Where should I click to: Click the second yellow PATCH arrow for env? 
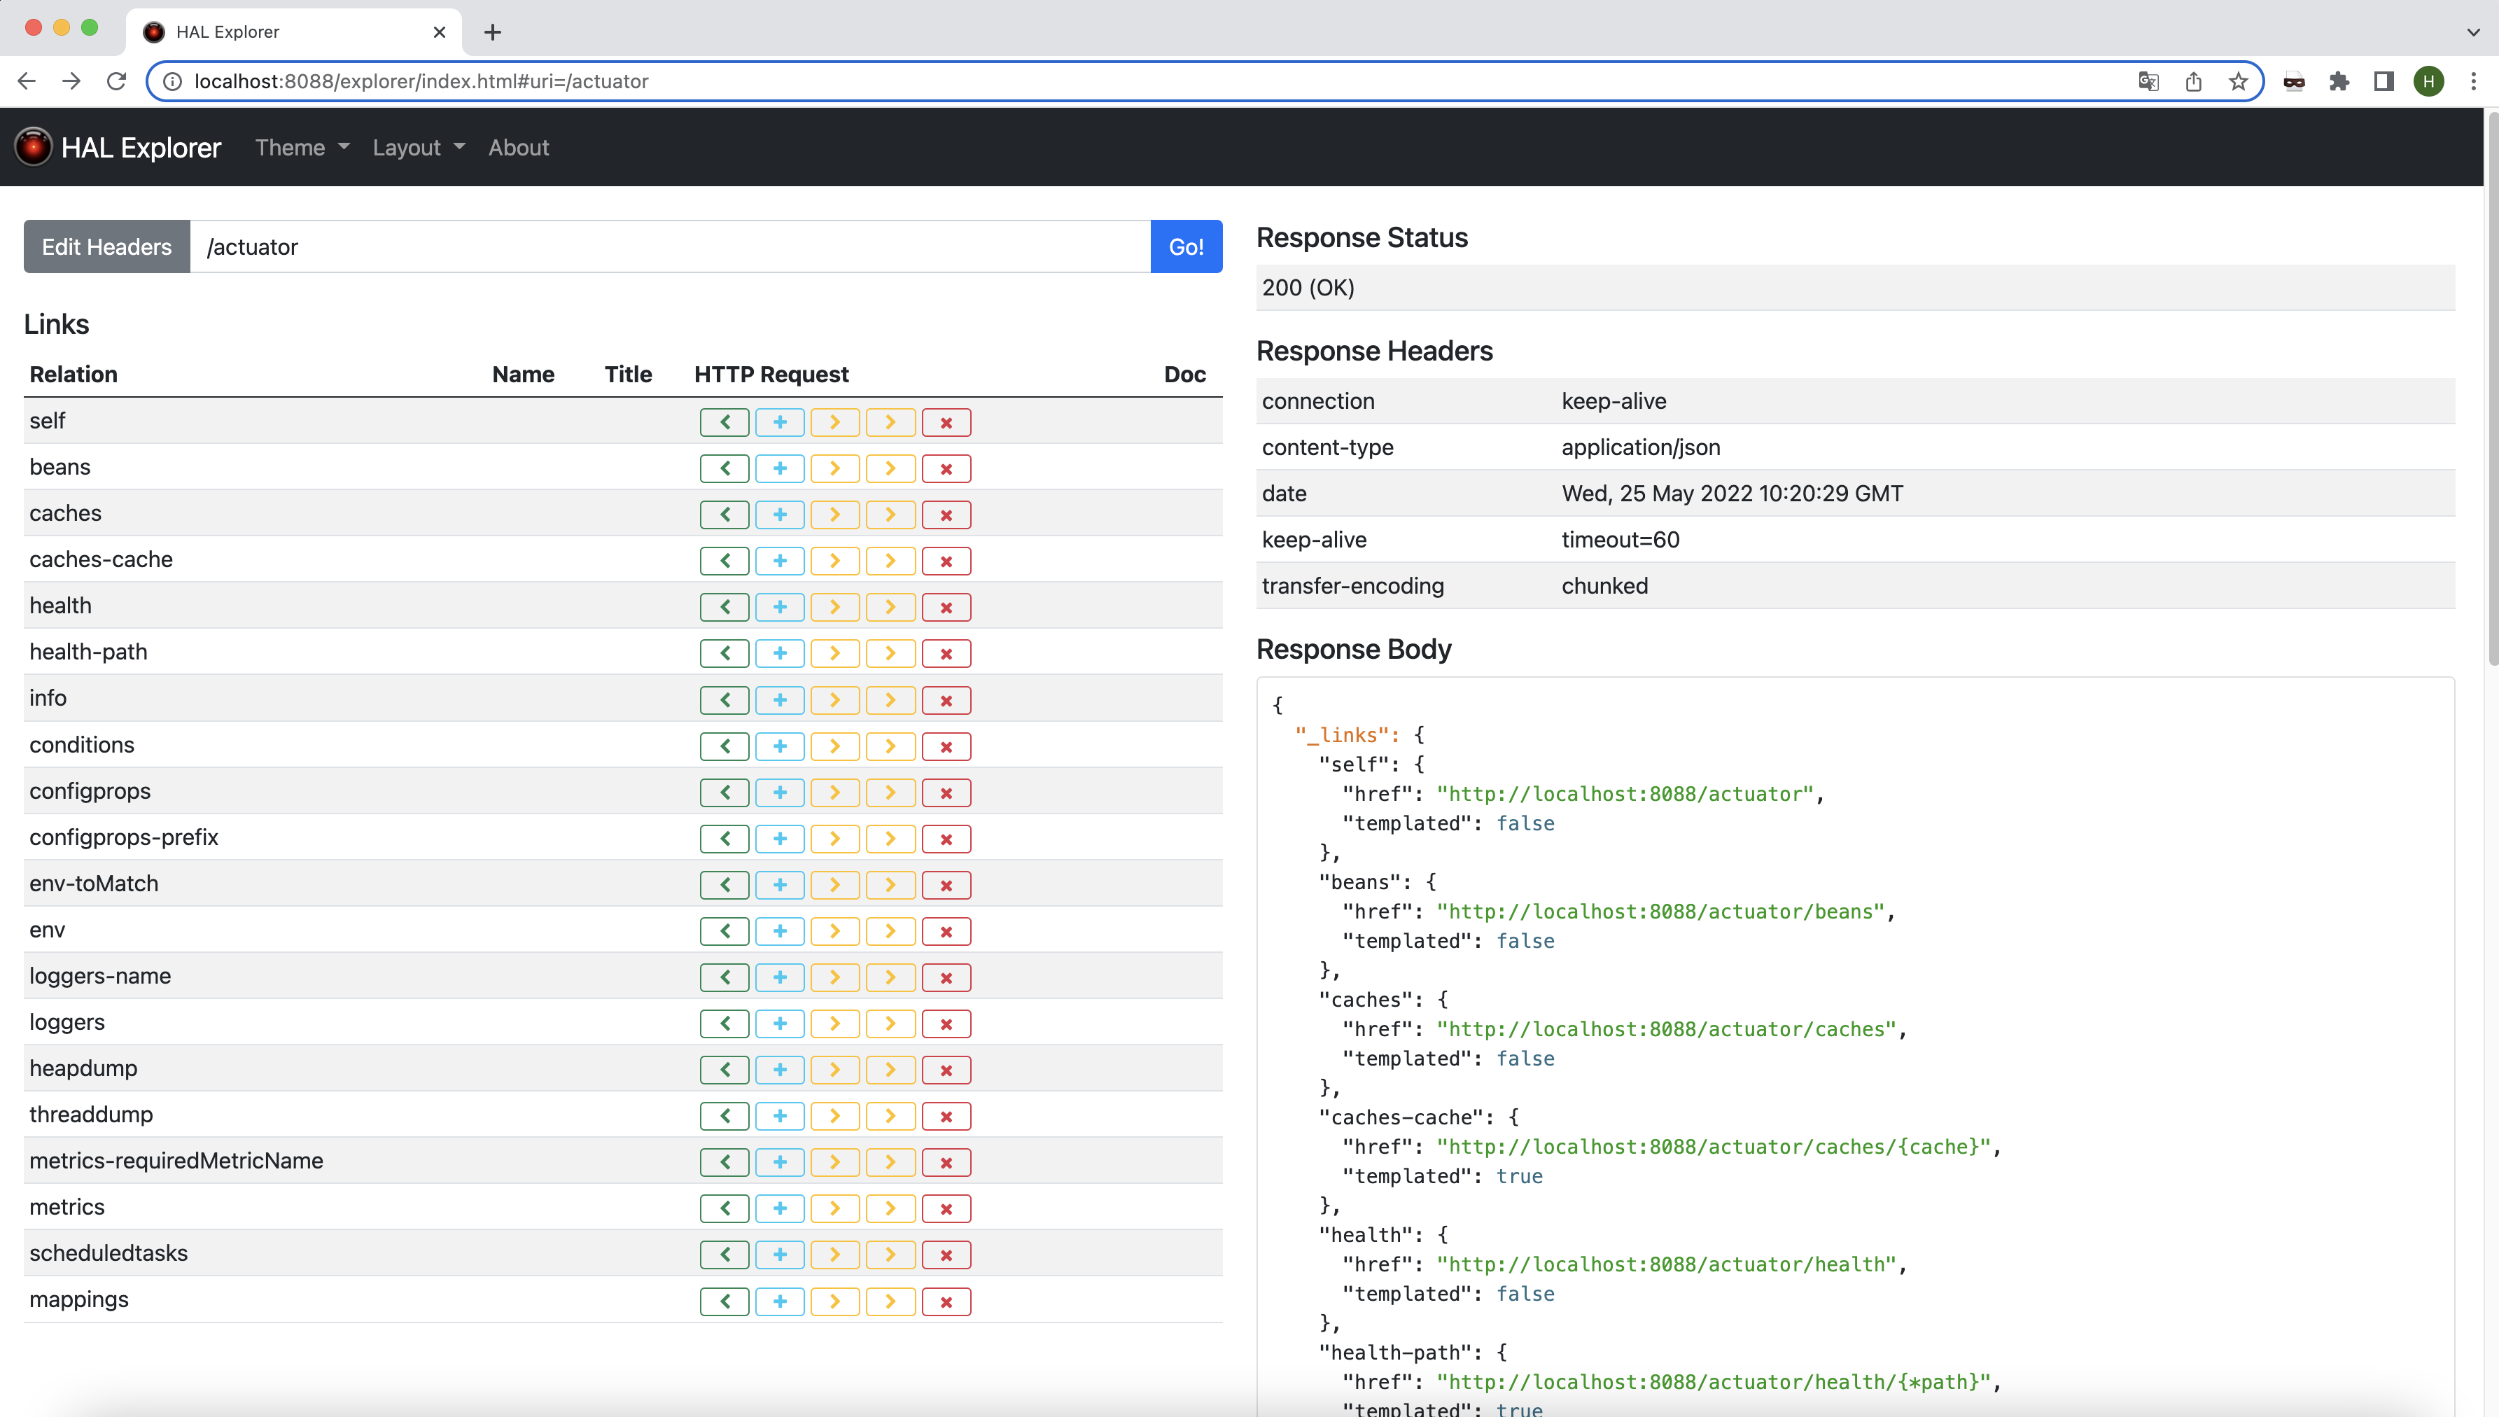click(890, 931)
